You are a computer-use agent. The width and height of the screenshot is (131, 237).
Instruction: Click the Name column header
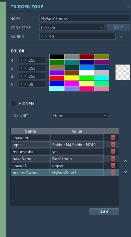pos(30,131)
